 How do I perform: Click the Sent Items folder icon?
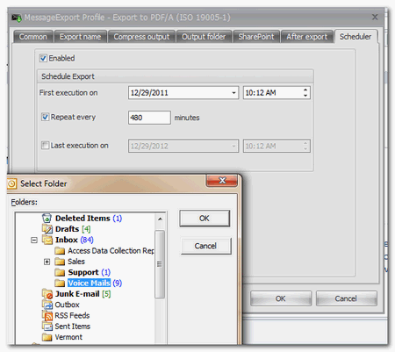click(x=47, y=327)
